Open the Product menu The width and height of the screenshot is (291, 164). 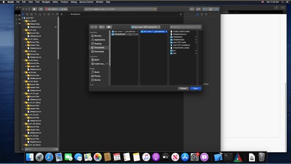tap(65, 2)
